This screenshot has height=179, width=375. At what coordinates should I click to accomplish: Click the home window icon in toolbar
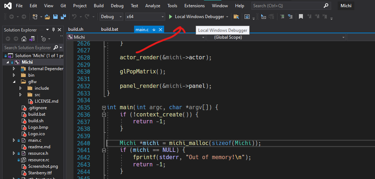[247, 17]
